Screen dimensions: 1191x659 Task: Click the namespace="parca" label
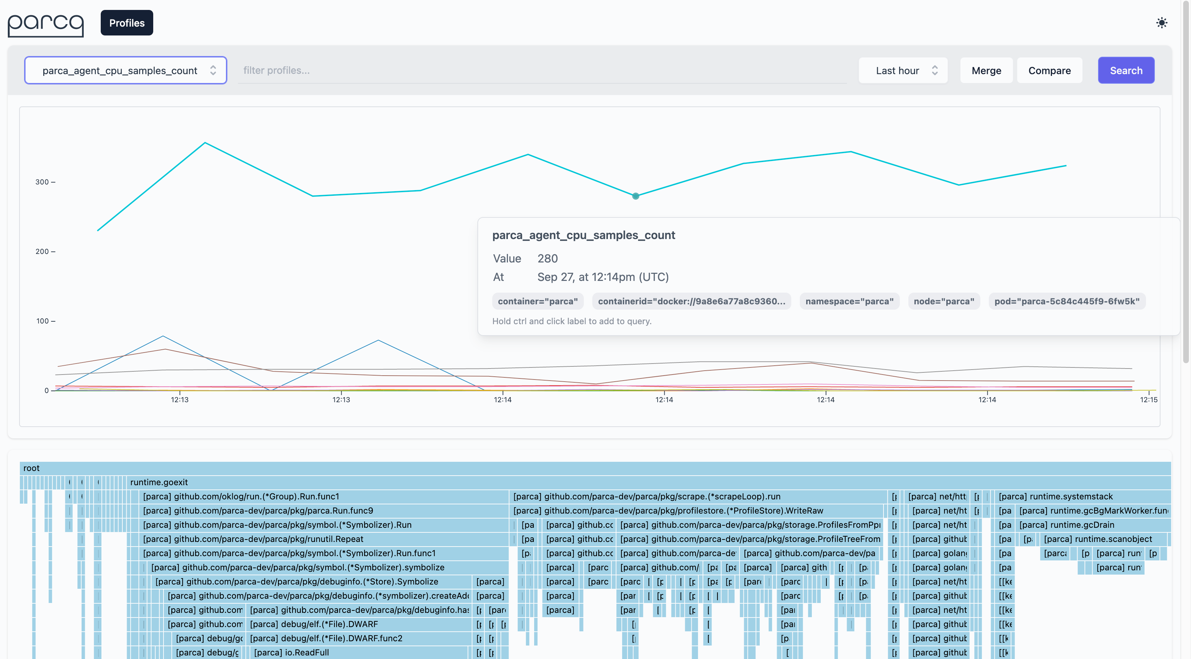(849, 301)
